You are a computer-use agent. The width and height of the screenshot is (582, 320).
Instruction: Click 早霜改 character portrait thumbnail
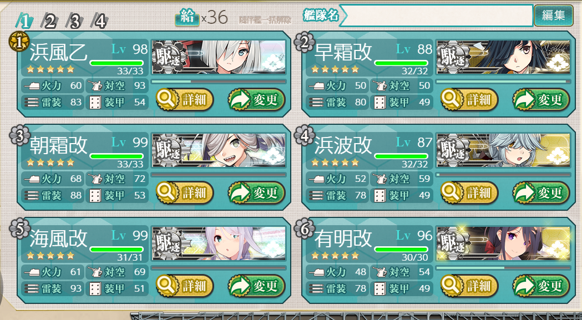[x=503, y=57]
